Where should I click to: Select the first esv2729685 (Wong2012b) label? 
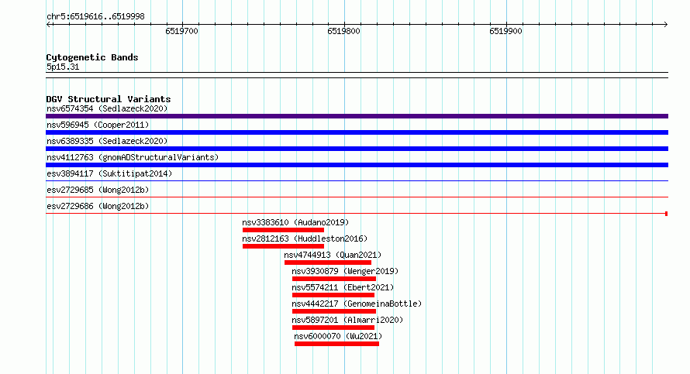98,190
